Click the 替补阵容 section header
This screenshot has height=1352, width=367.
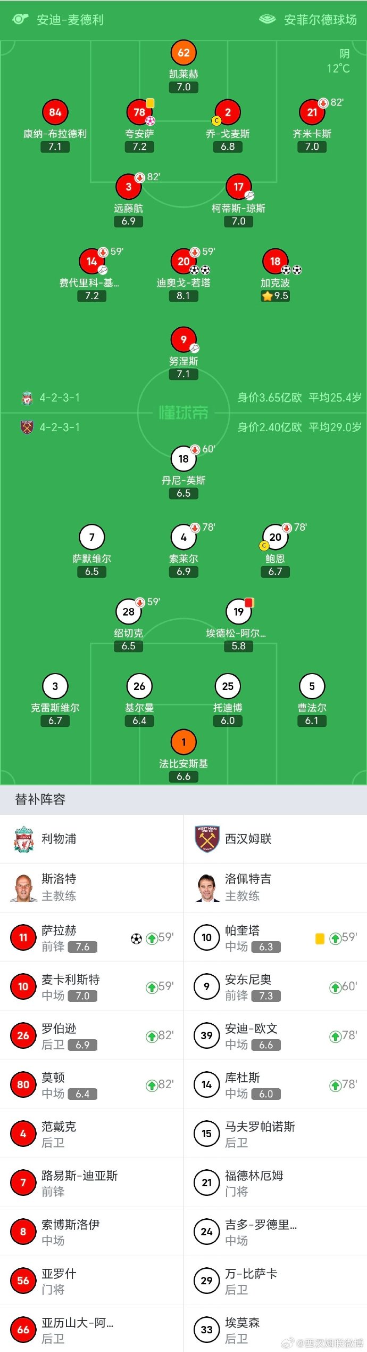pos(40,799)
